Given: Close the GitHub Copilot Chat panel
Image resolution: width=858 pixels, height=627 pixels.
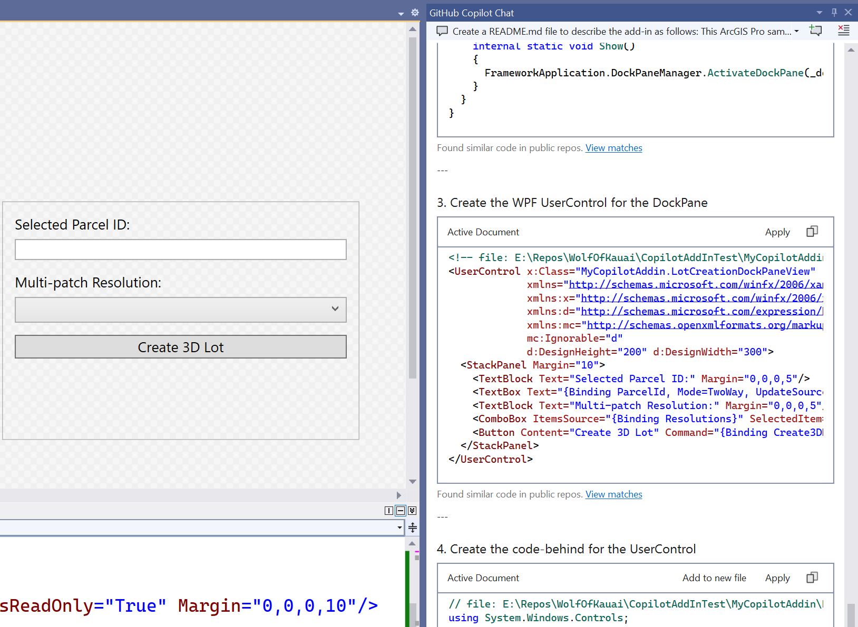Looking at the screenshot, I should pyautogui.click(x=848, y=12).
